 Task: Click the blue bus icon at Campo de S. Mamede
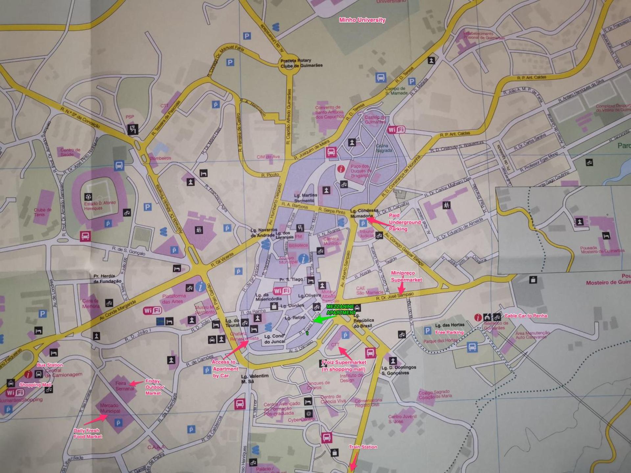coord(381,78)
